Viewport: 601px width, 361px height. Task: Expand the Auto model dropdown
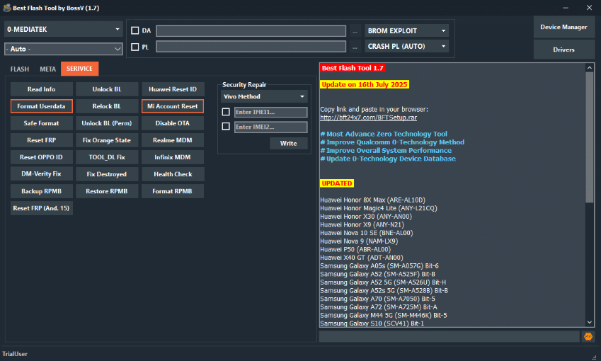tap(63, 49)
